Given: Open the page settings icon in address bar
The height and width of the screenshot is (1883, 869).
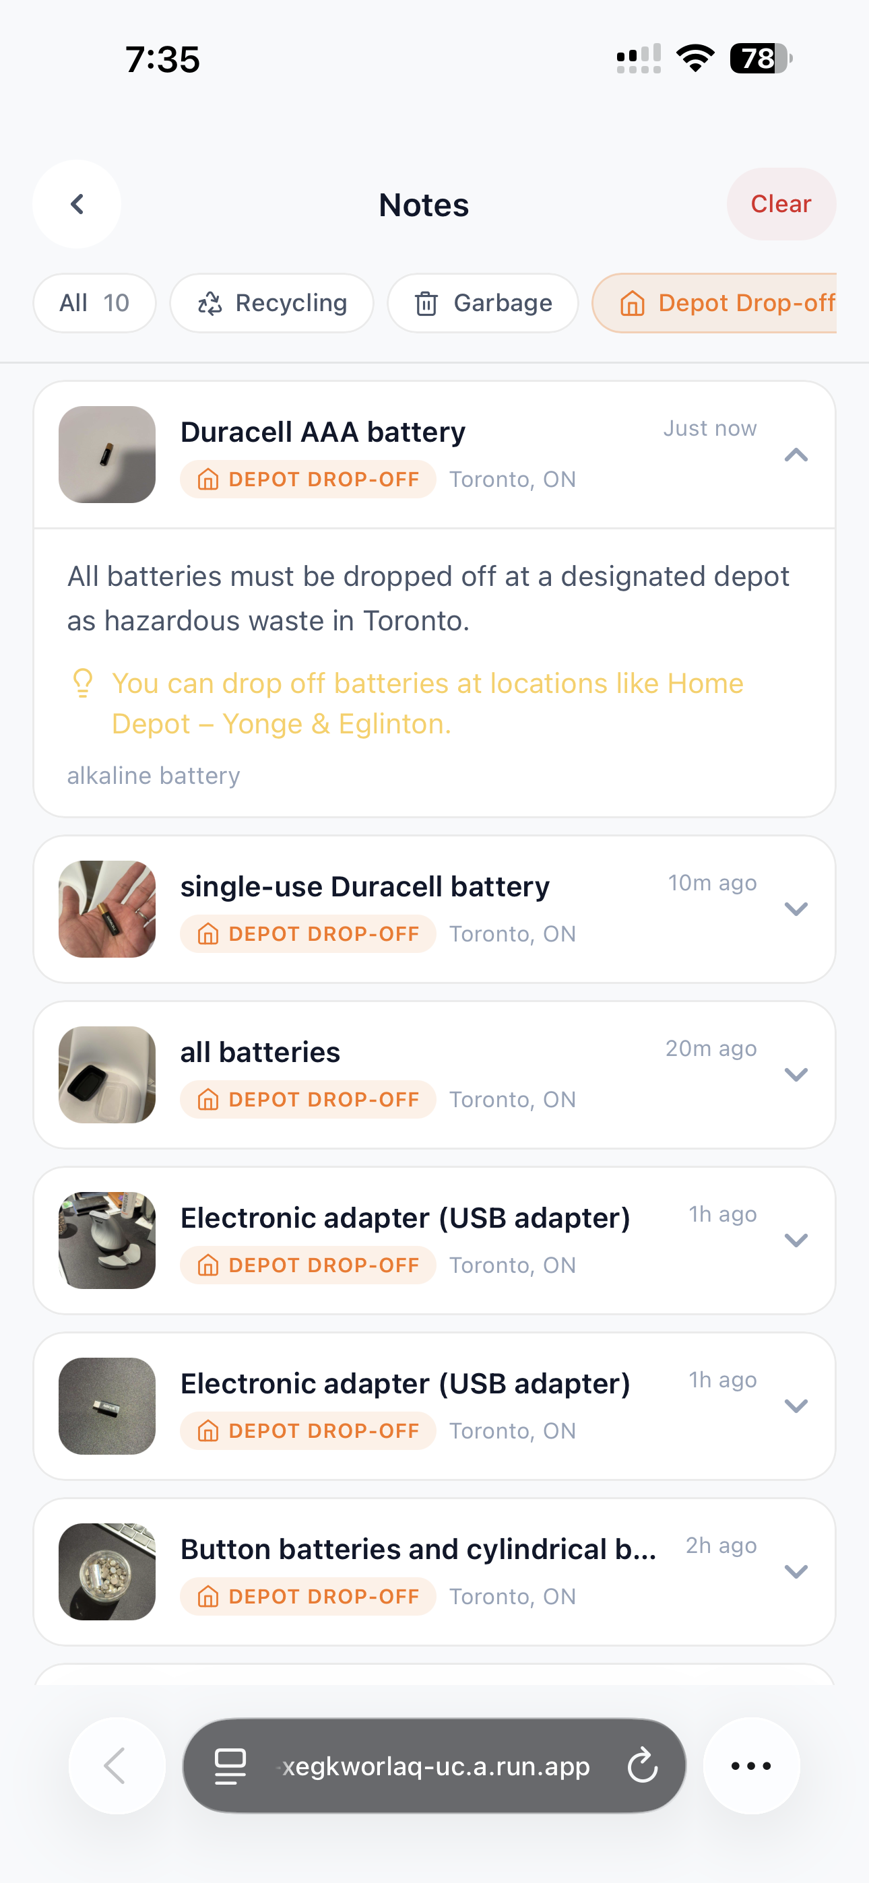Looking at the screenshot, I should pyautogui.click(x=230, y=1765).
